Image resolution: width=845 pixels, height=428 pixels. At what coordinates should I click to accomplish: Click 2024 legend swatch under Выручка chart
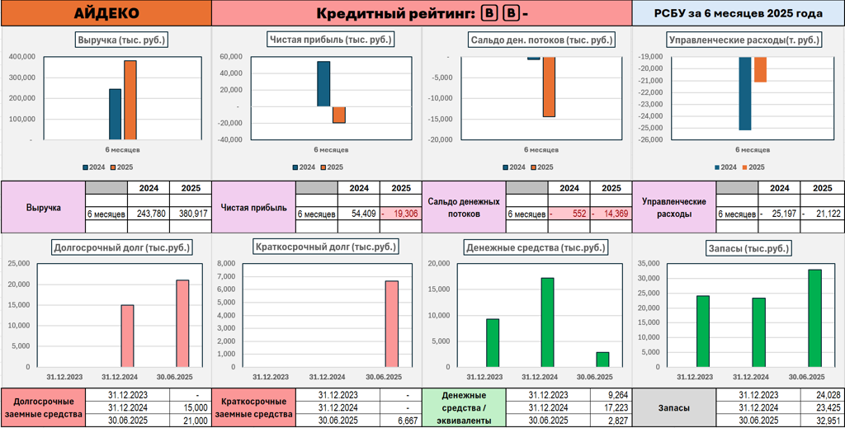point(85,167)
